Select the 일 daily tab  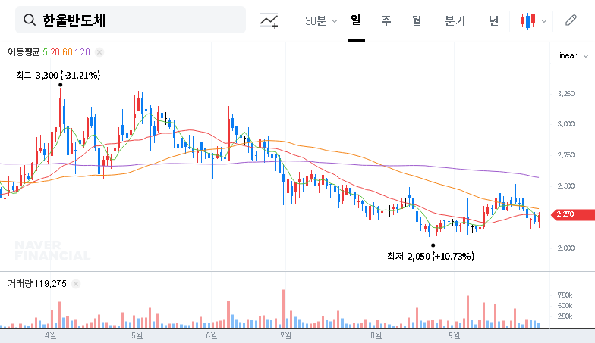click(x=356, y=20)
